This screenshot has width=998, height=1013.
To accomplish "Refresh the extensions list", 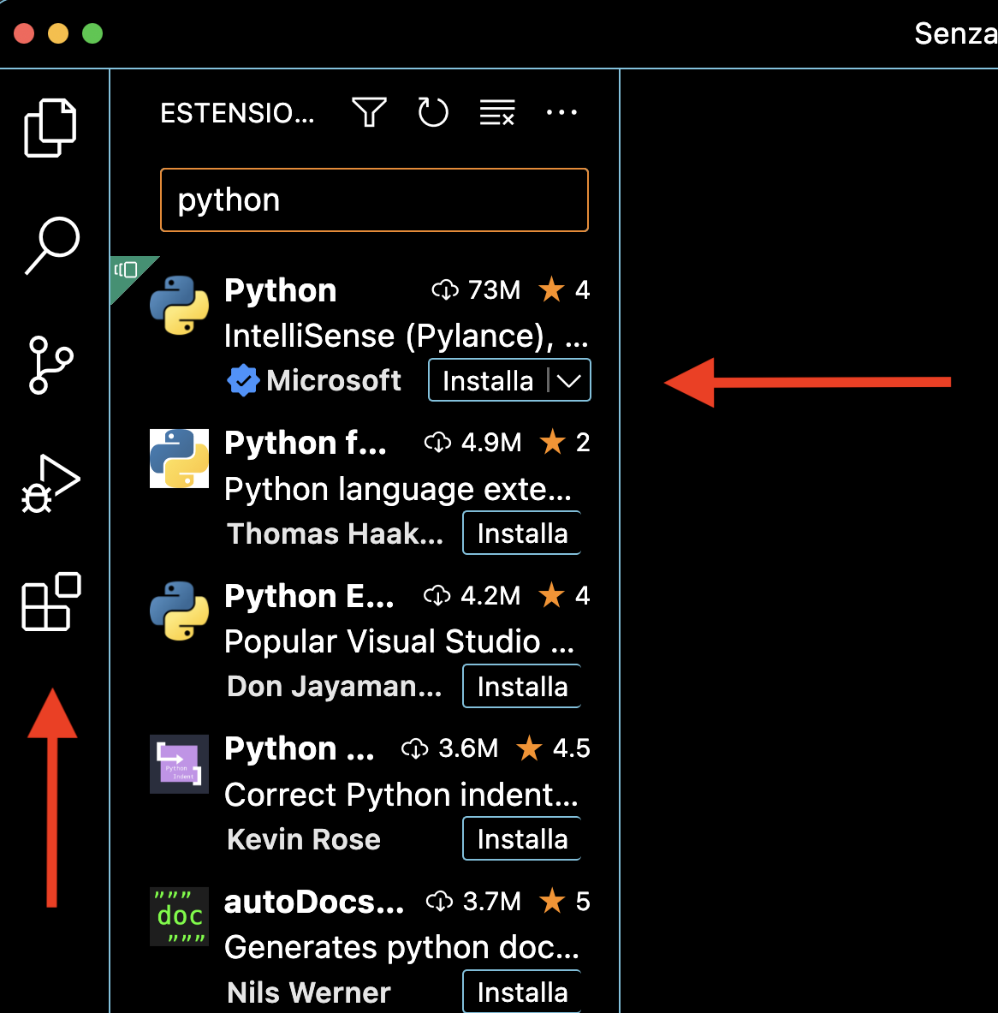I will click(433, 112).
